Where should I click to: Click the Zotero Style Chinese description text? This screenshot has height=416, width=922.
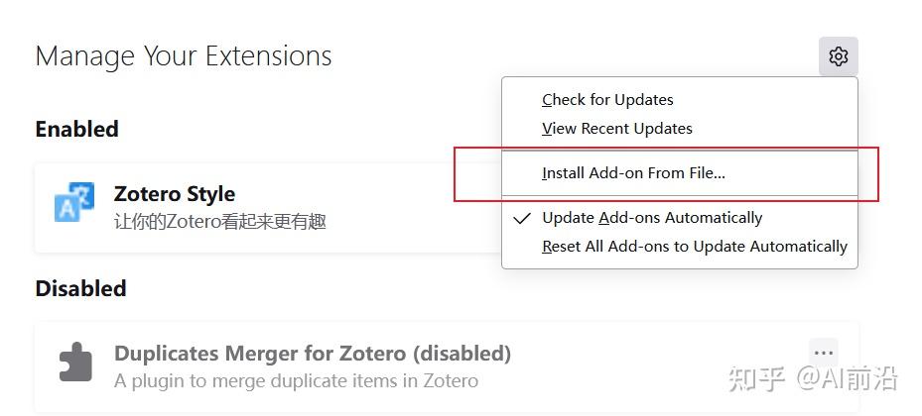click(x=220, y=221)
